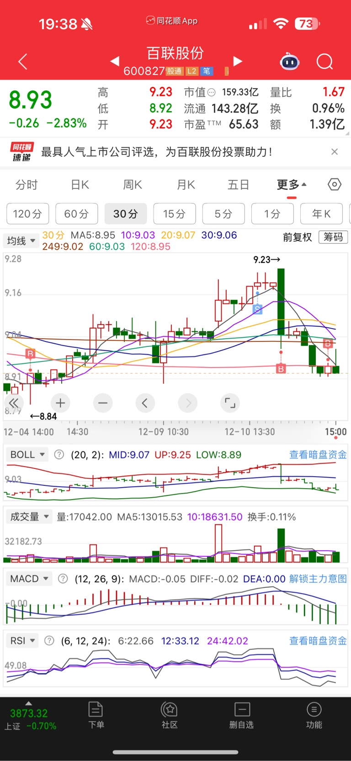Tap info icon beside 市值
Screen dimensions: 351x761
click(x=211, y=92)
